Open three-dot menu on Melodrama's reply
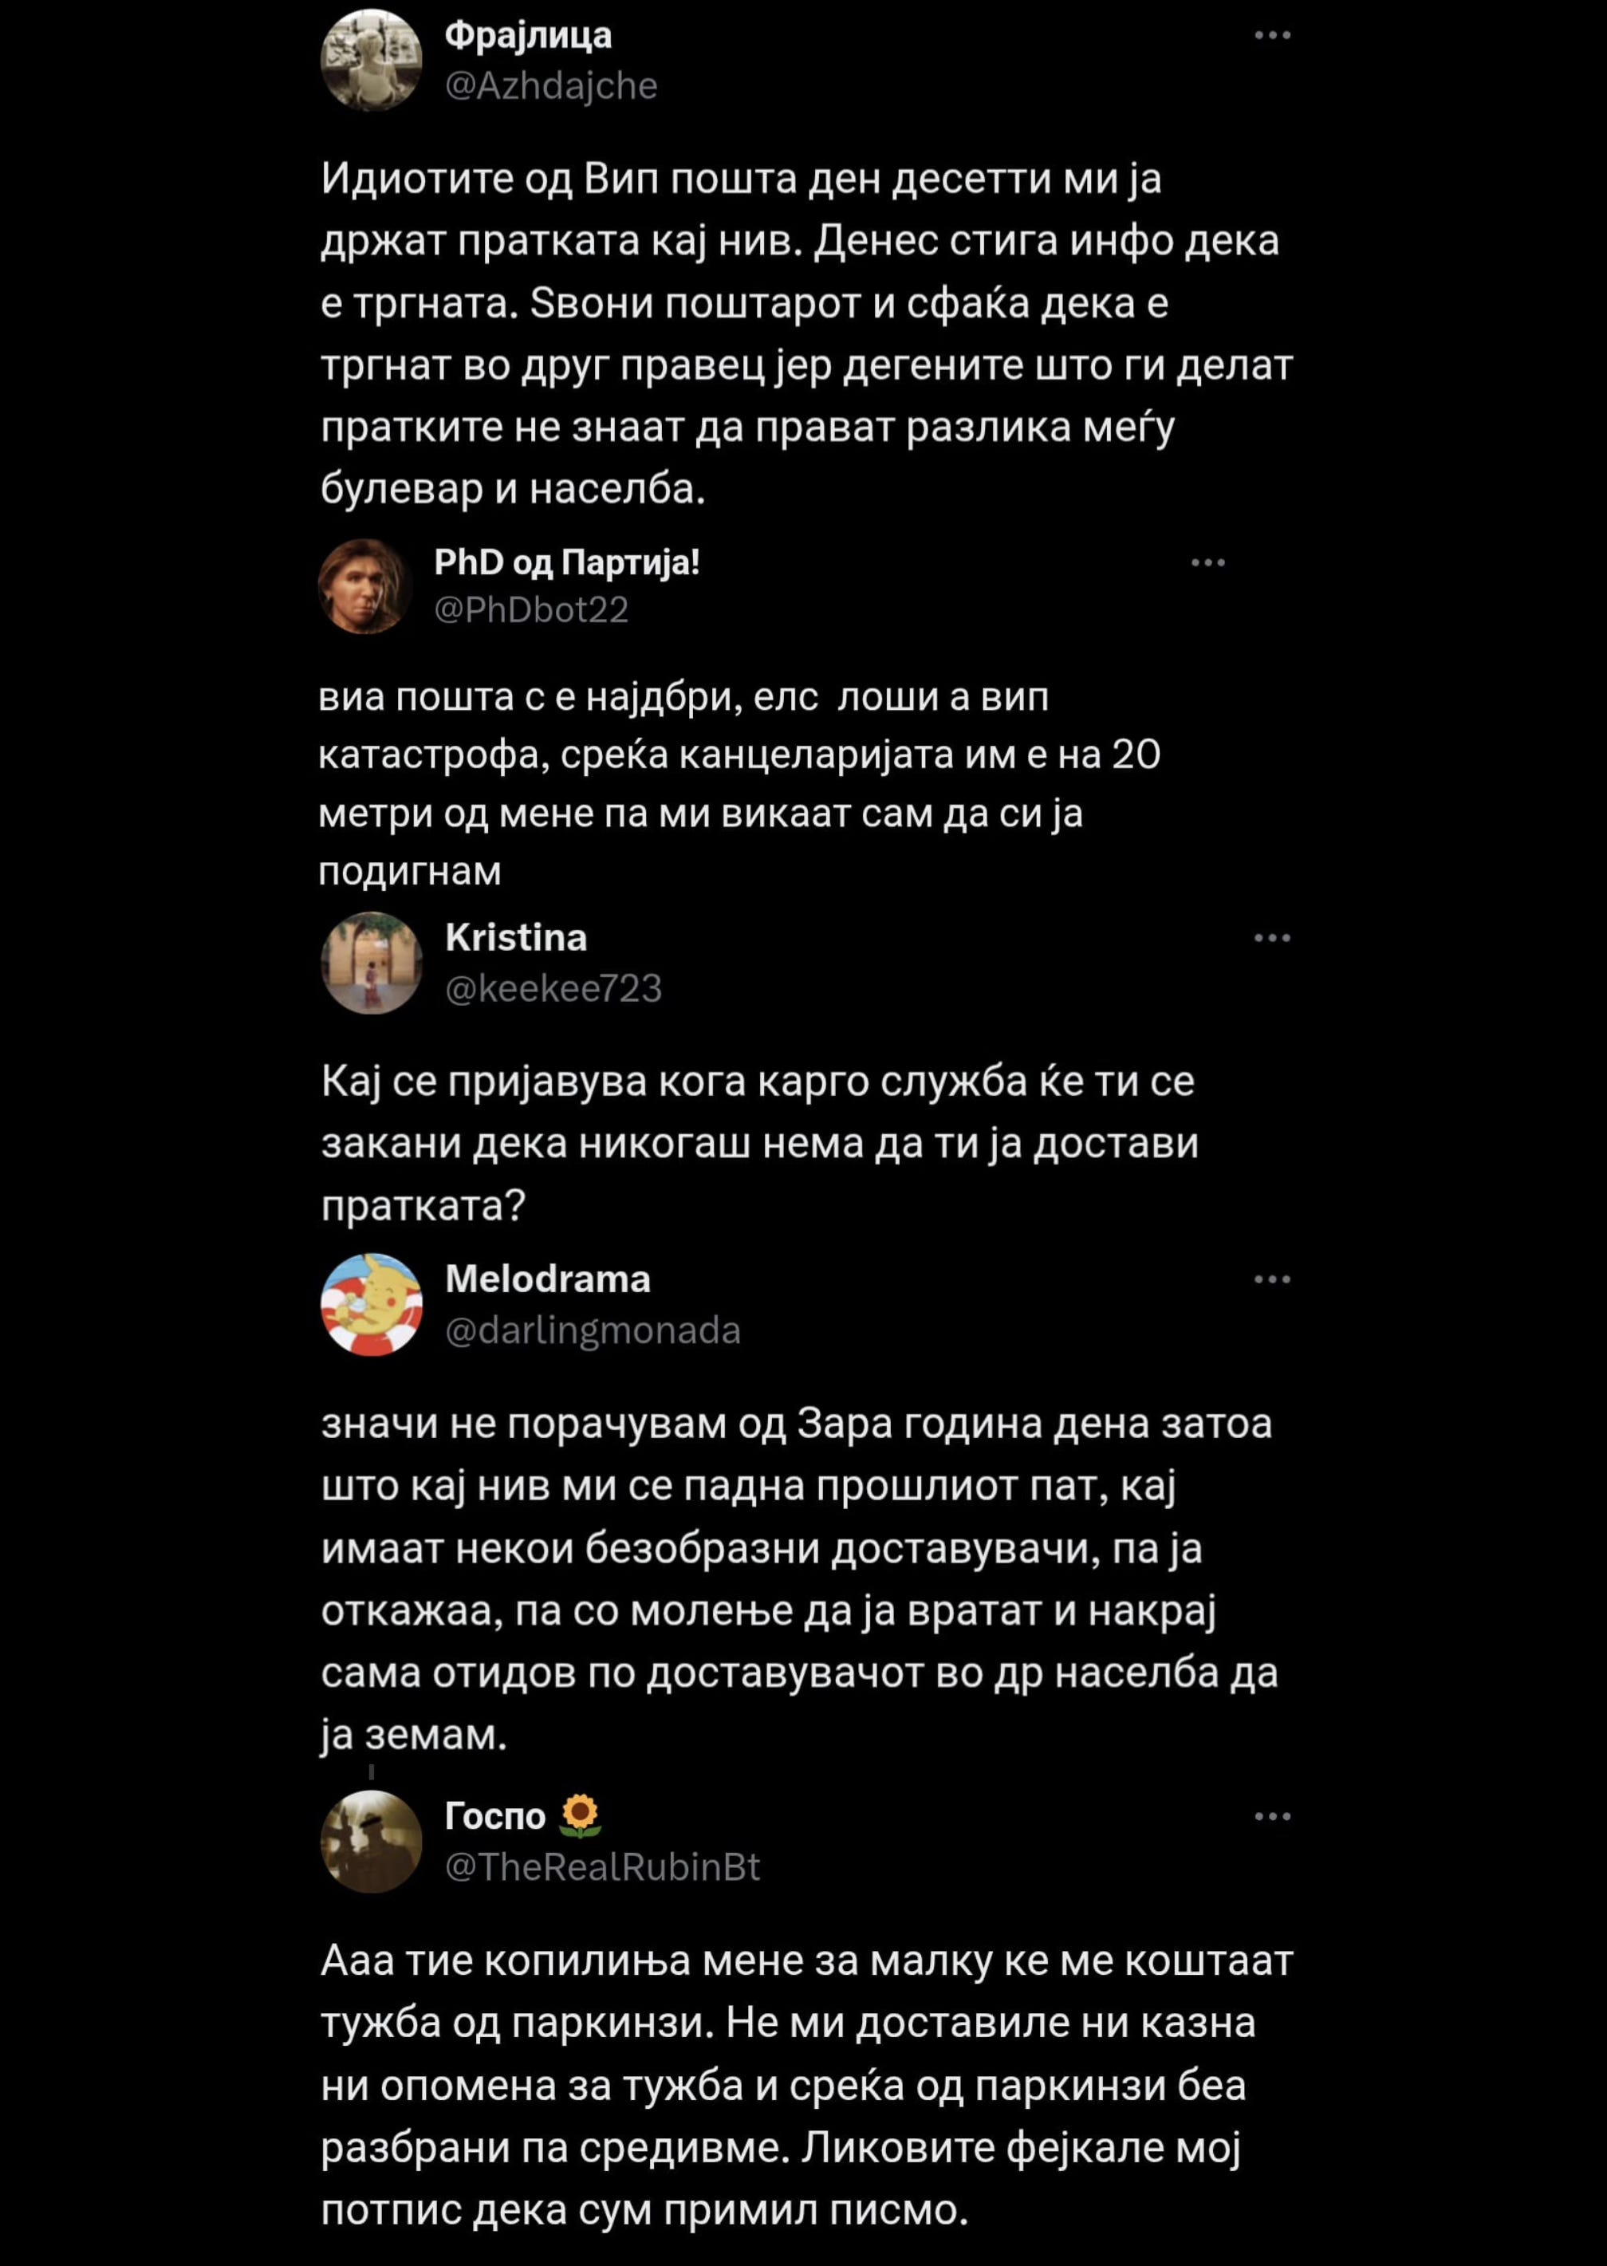 (x=1271, y=1279)
